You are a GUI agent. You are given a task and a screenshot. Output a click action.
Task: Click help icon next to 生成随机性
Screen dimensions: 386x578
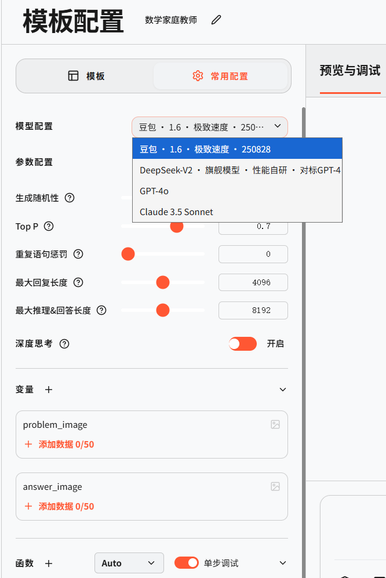point(70,198)
